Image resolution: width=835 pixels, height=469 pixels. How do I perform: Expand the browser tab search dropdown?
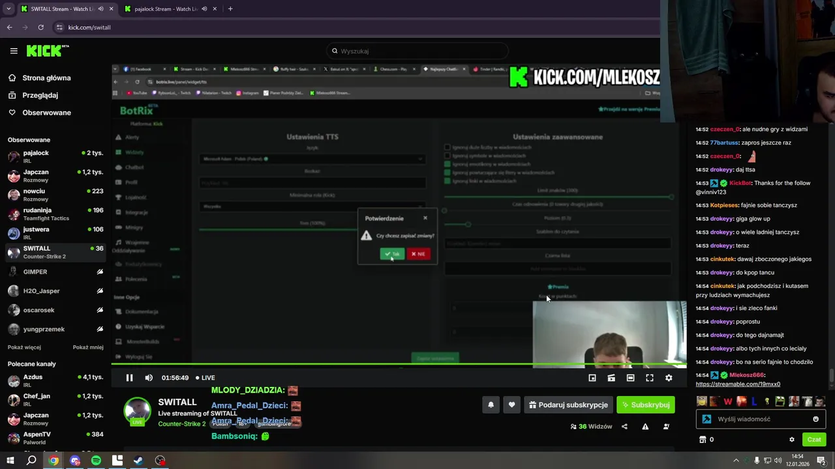click(x=8, y=9)
